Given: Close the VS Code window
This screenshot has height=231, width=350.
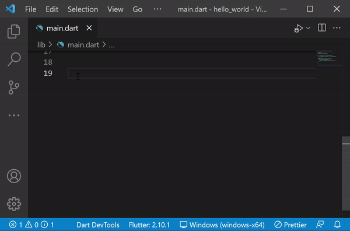Looking at the screenshot, I should pos(337,9).
